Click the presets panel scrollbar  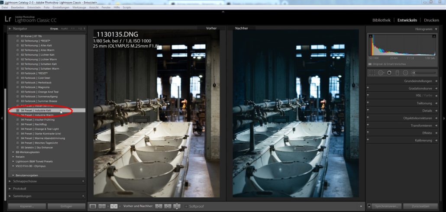[x=5, y=145]
